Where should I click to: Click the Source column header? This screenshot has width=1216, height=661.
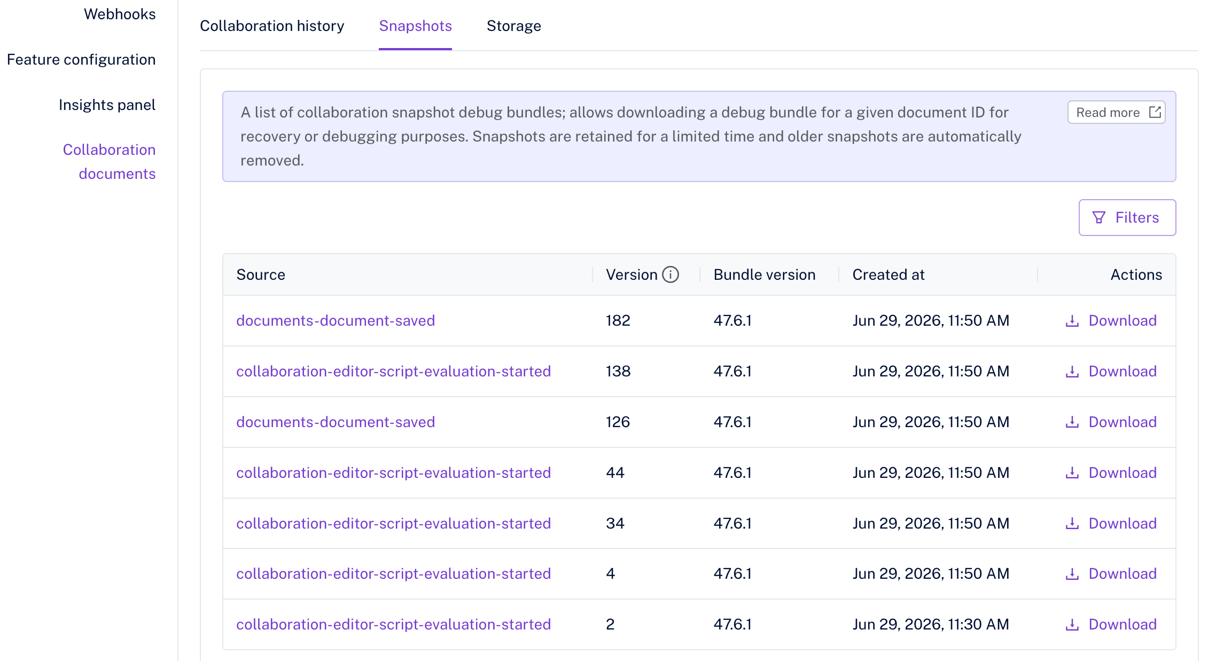[261, 274]
